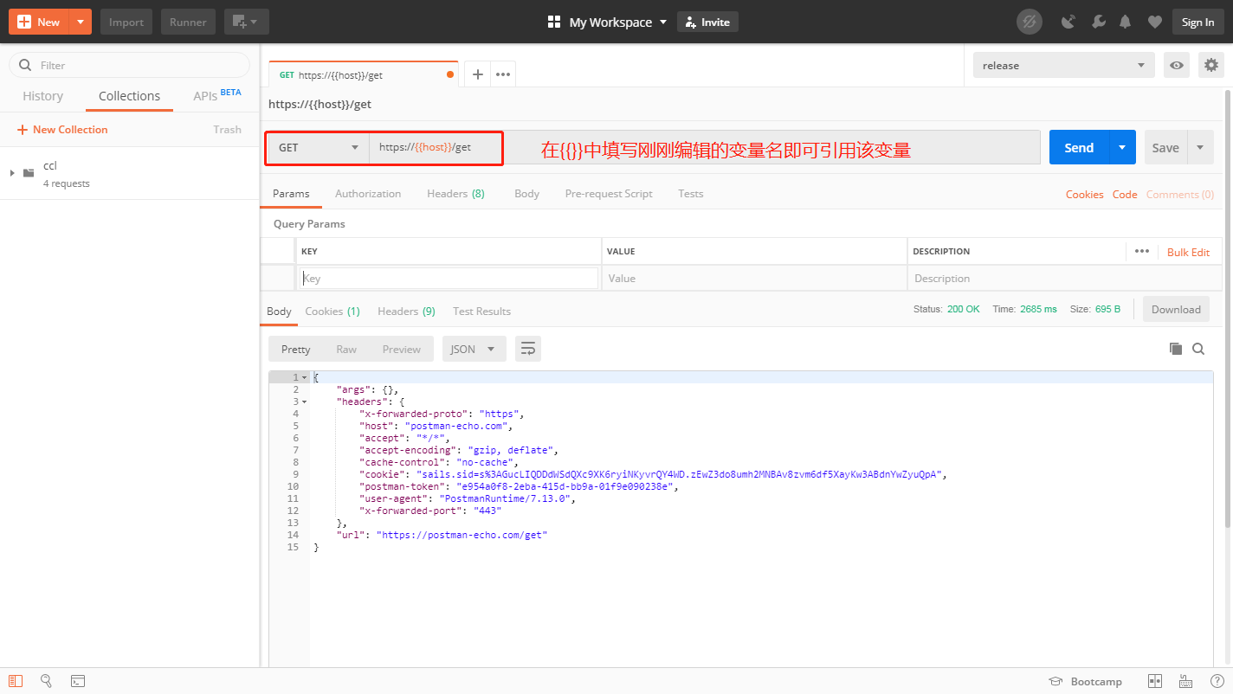Open the My Workspace switcher

tap(608, 22)
